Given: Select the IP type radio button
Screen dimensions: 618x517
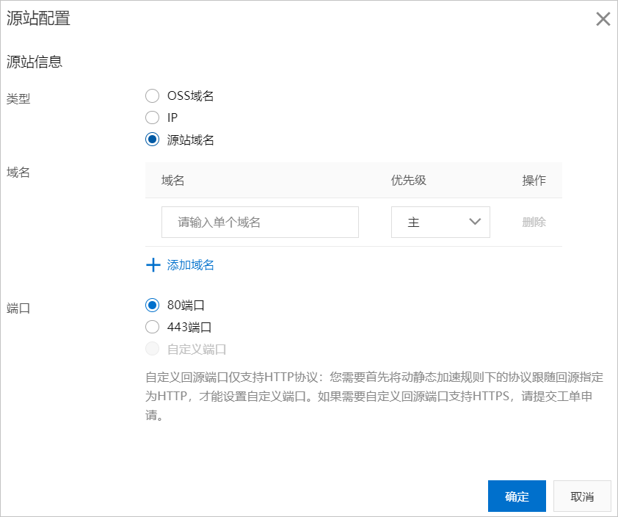Looking at the screenshot, I should click(152, 117).
